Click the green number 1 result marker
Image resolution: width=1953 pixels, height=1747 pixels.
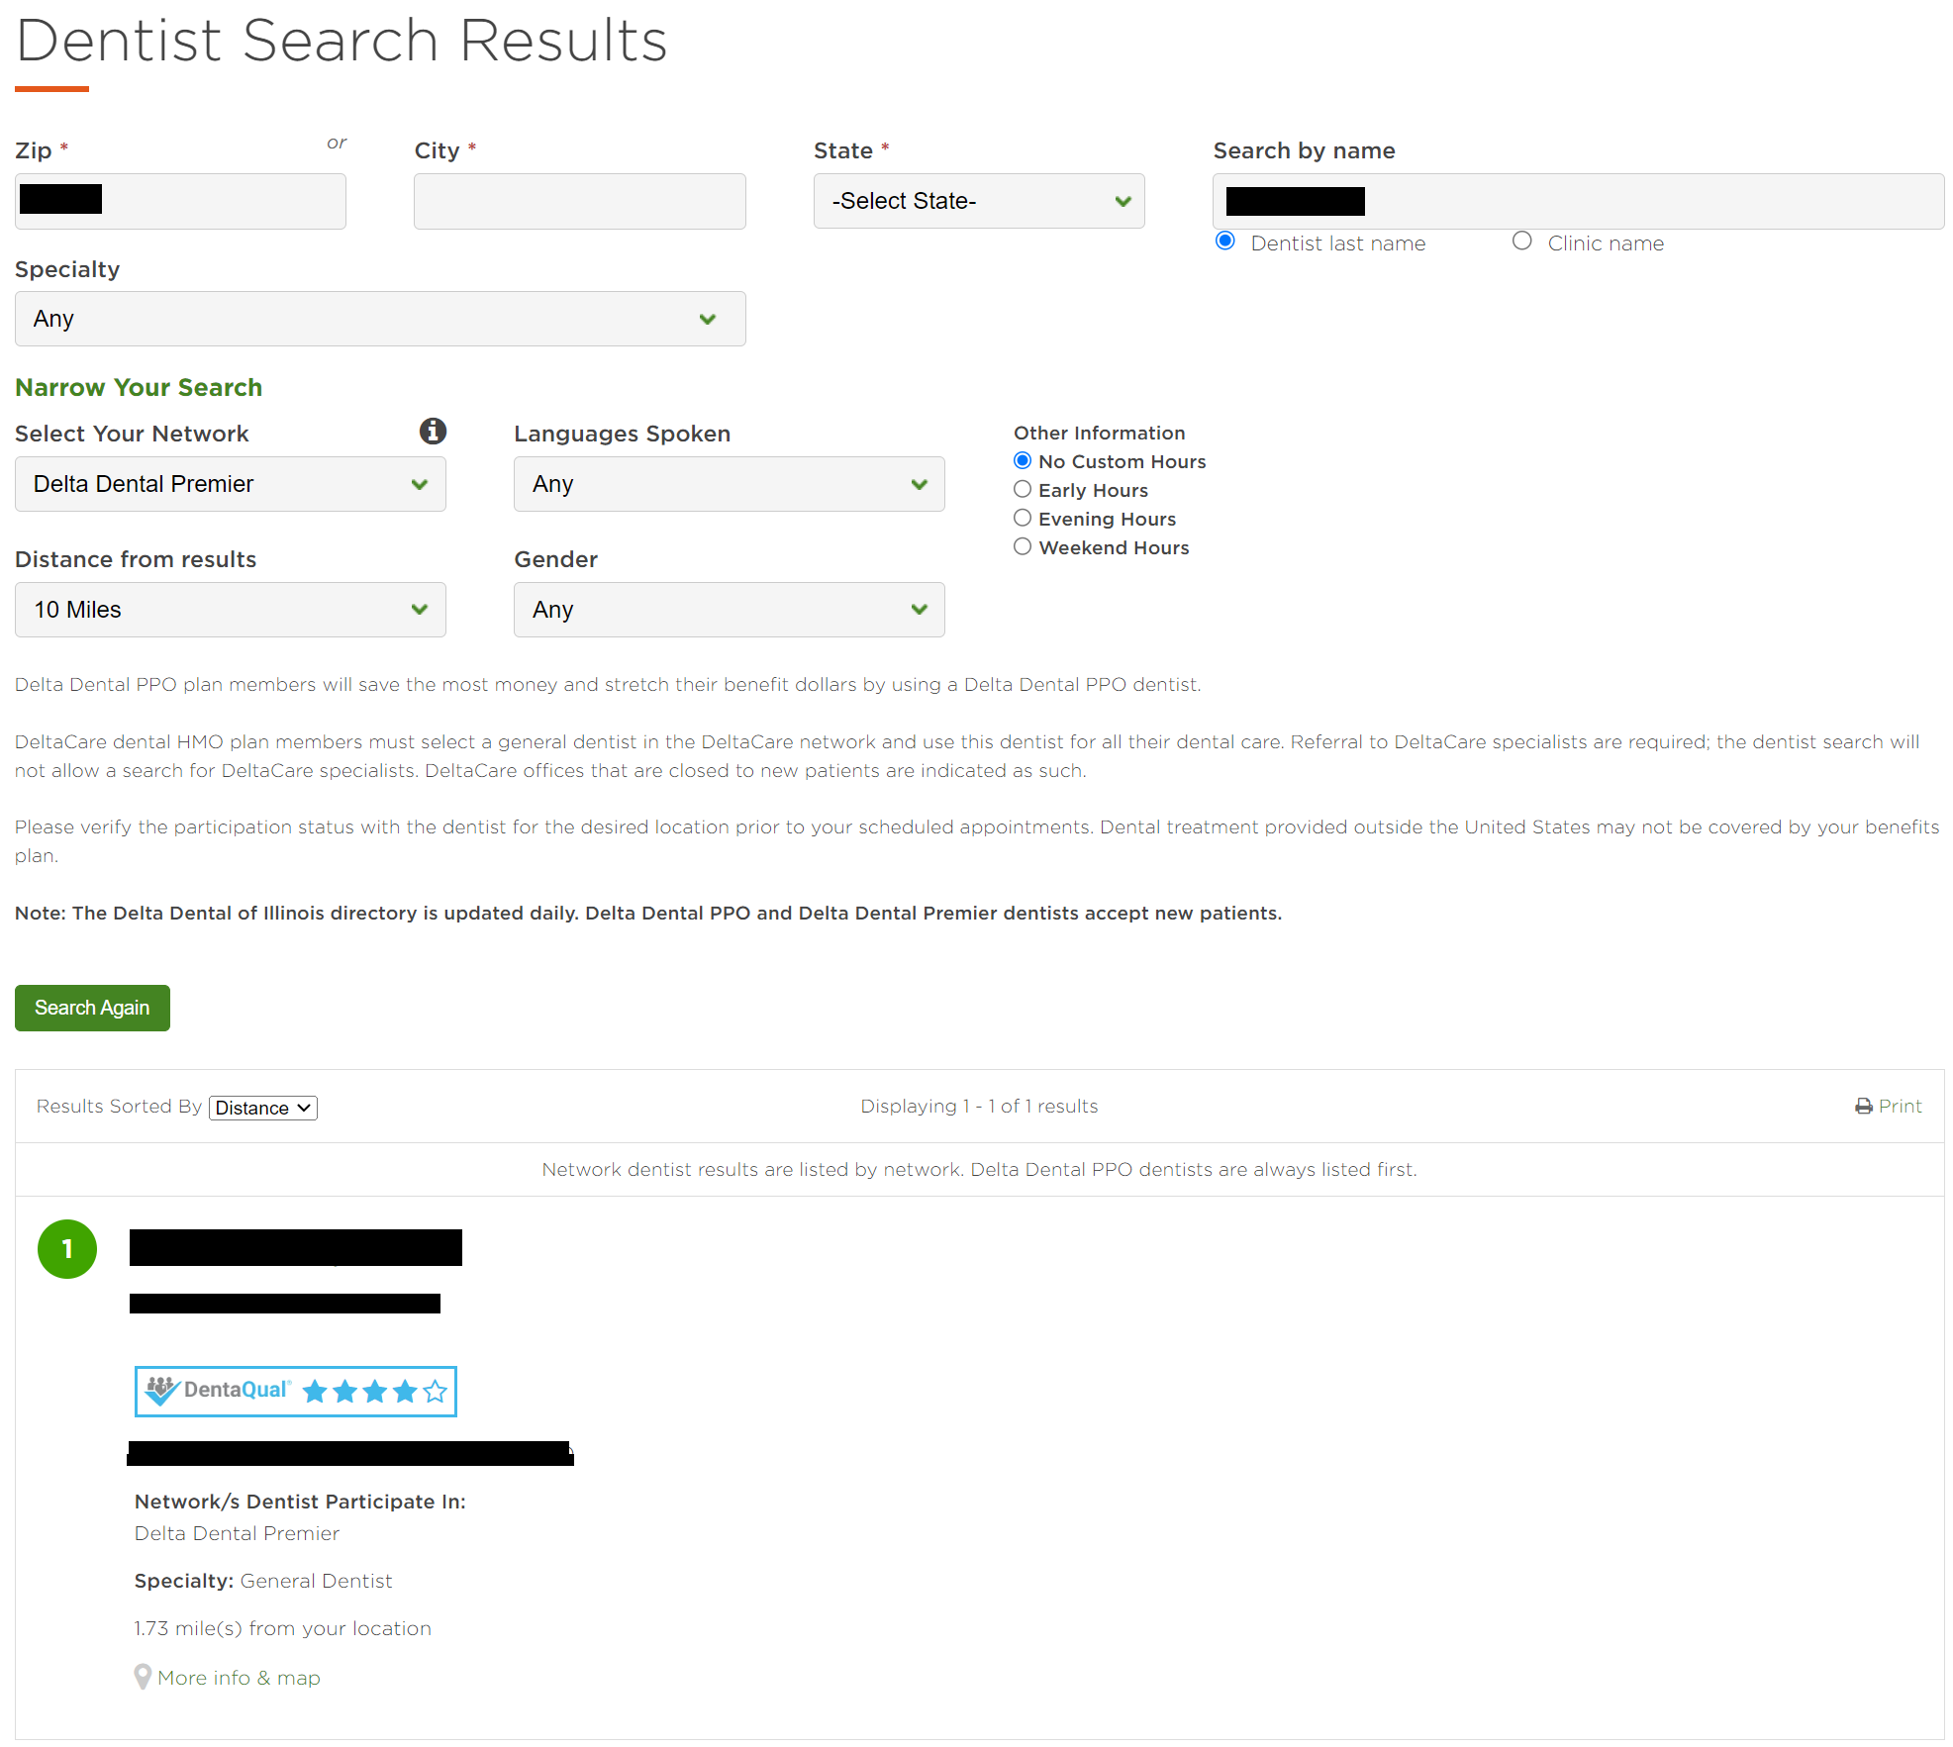[x=67, y=1248]
